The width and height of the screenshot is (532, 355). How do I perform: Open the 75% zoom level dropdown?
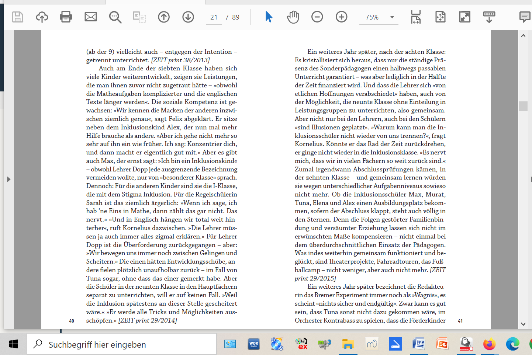coord(392,17)
